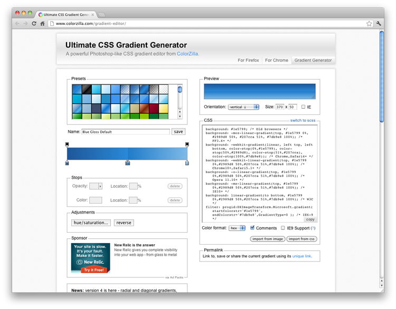The height and width of the screenshot is (309, 396).
Task: Click the page vertical scrollbar thumb
Action: [382, 76]
